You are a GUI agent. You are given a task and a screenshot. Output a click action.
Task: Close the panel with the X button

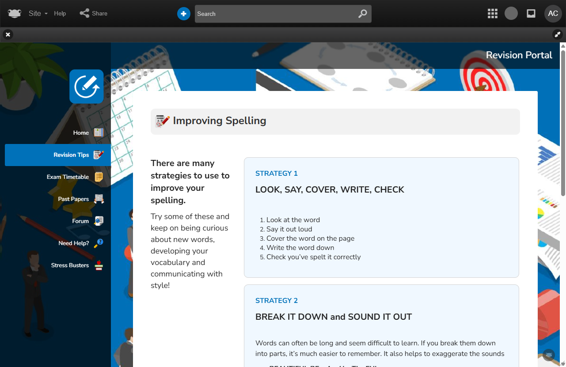tap(8, 34)
